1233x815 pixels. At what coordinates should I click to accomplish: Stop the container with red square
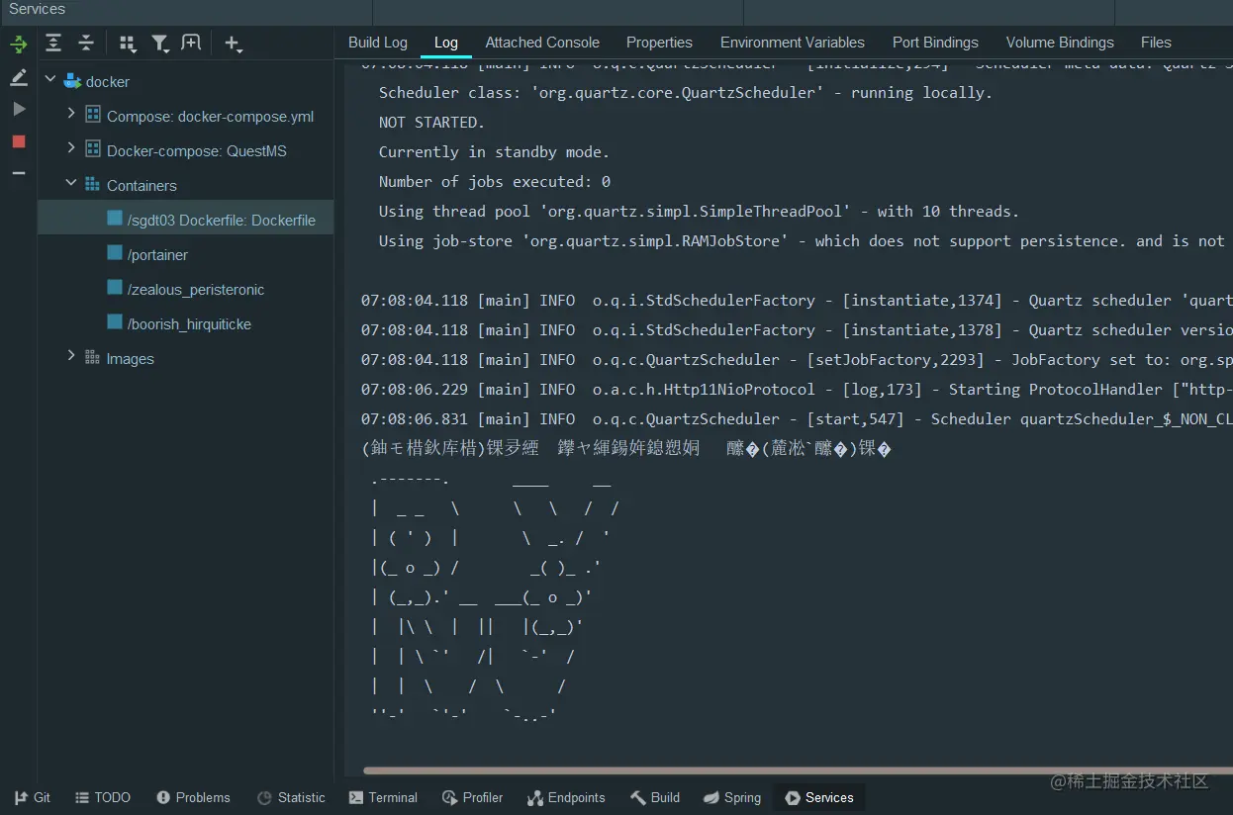click(19, 141)
